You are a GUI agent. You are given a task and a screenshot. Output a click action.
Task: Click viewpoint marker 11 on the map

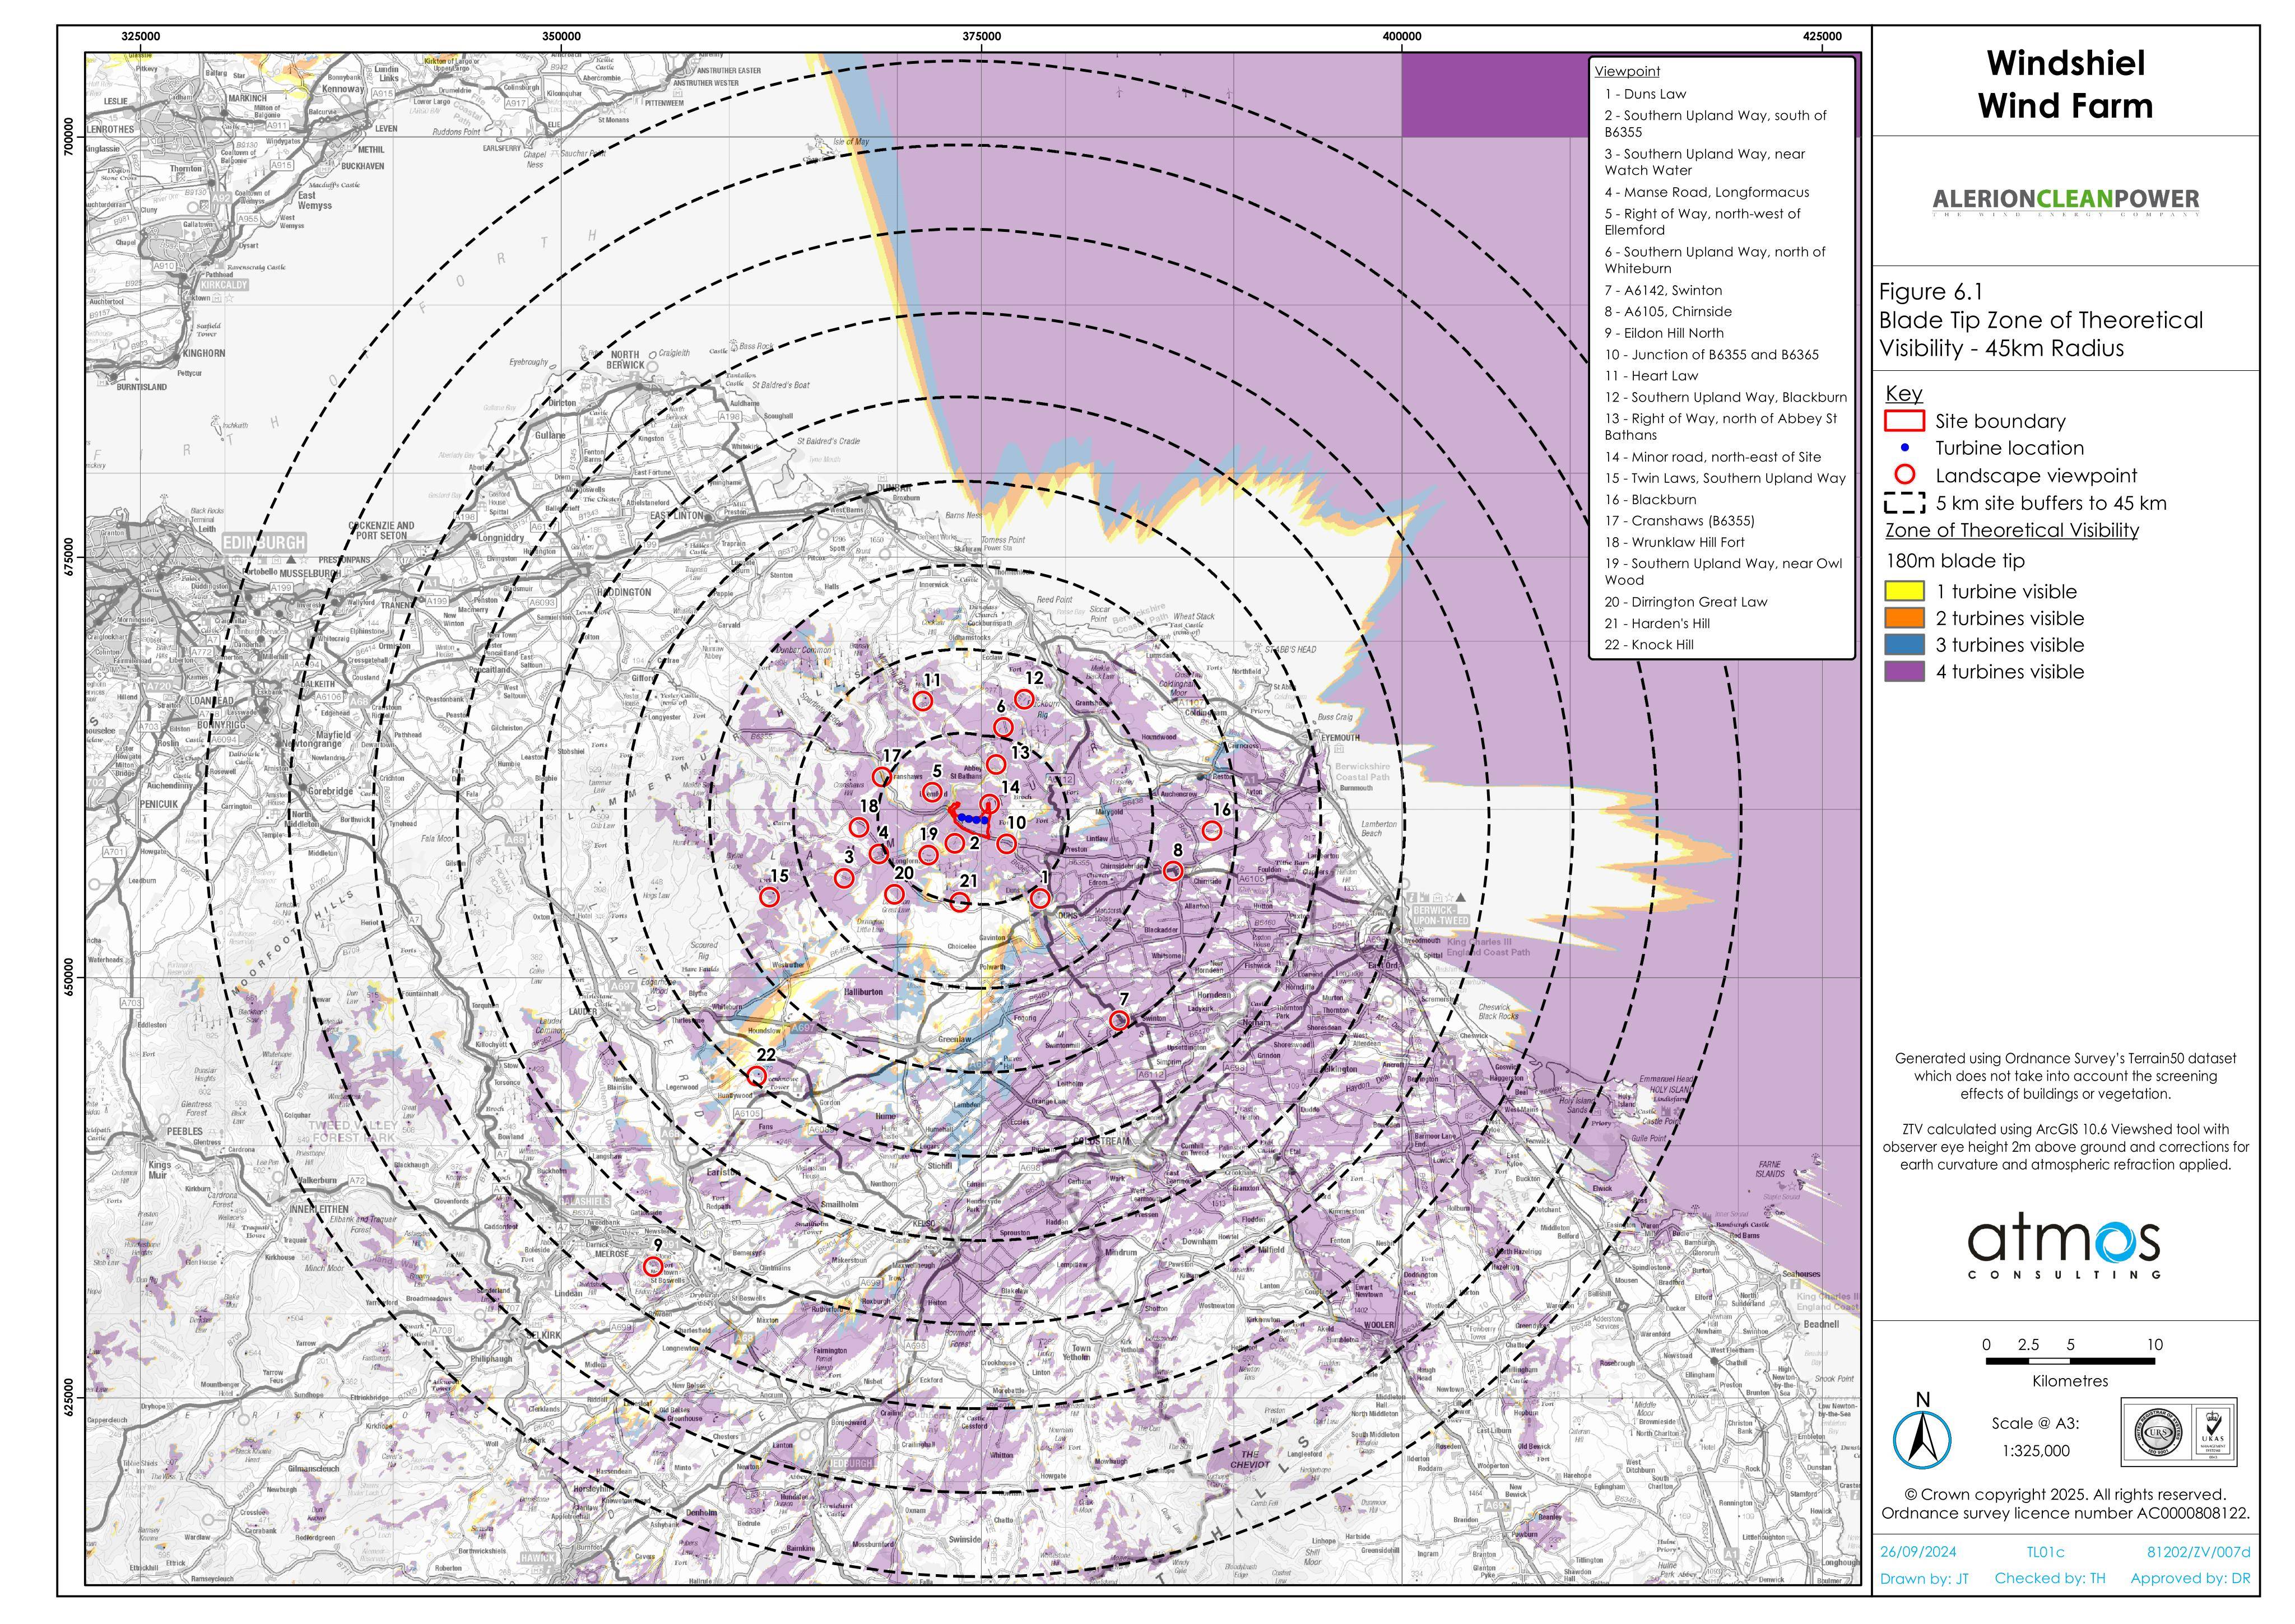pos(923,701)
